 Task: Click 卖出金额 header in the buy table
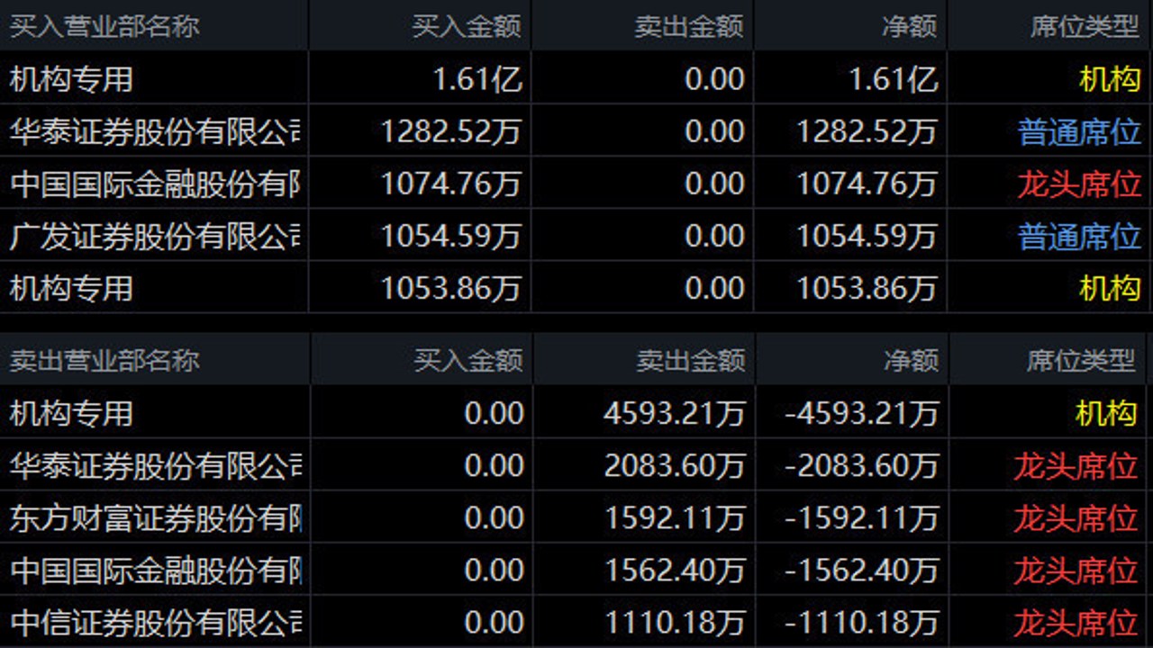tap(689, 26)
